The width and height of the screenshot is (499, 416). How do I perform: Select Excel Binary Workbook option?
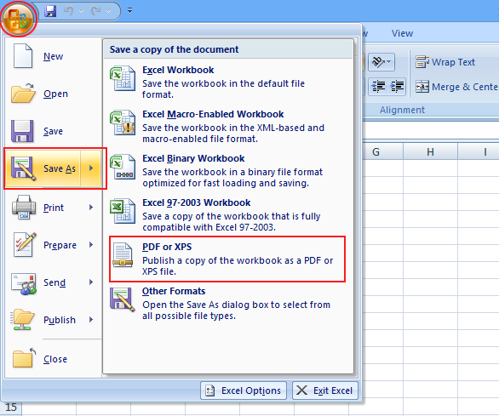[x=228, y=170]
